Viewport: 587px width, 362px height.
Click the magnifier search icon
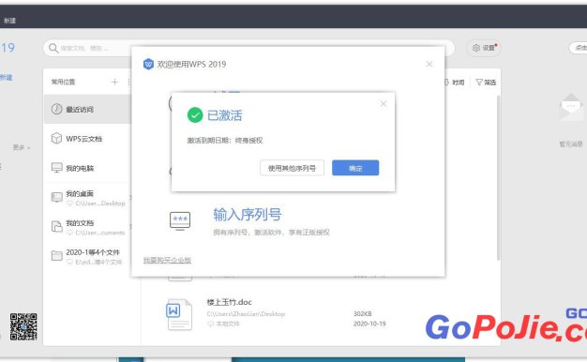[53, 48]
